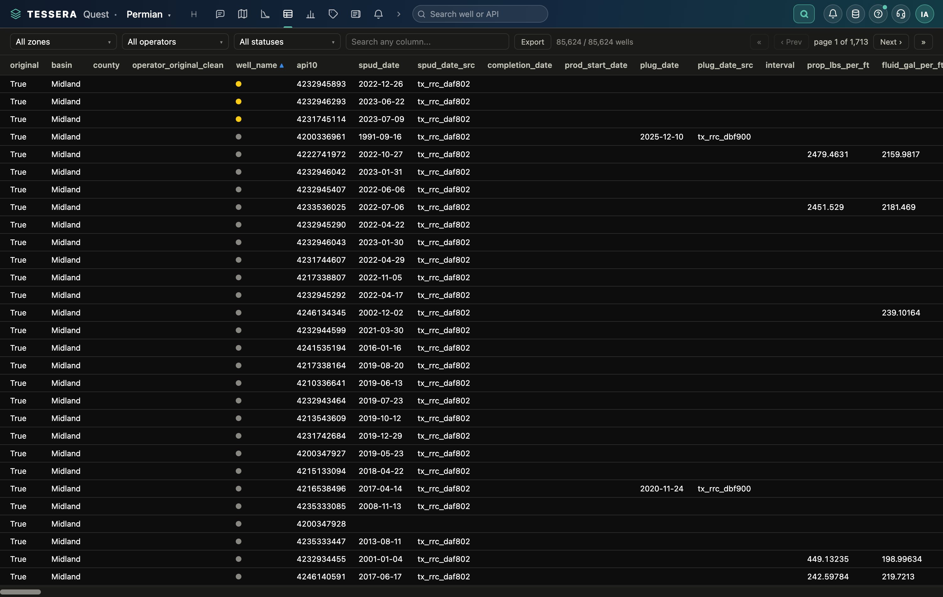Select the value 2479.4631
943x597 pixels.
tap(828, 154)
